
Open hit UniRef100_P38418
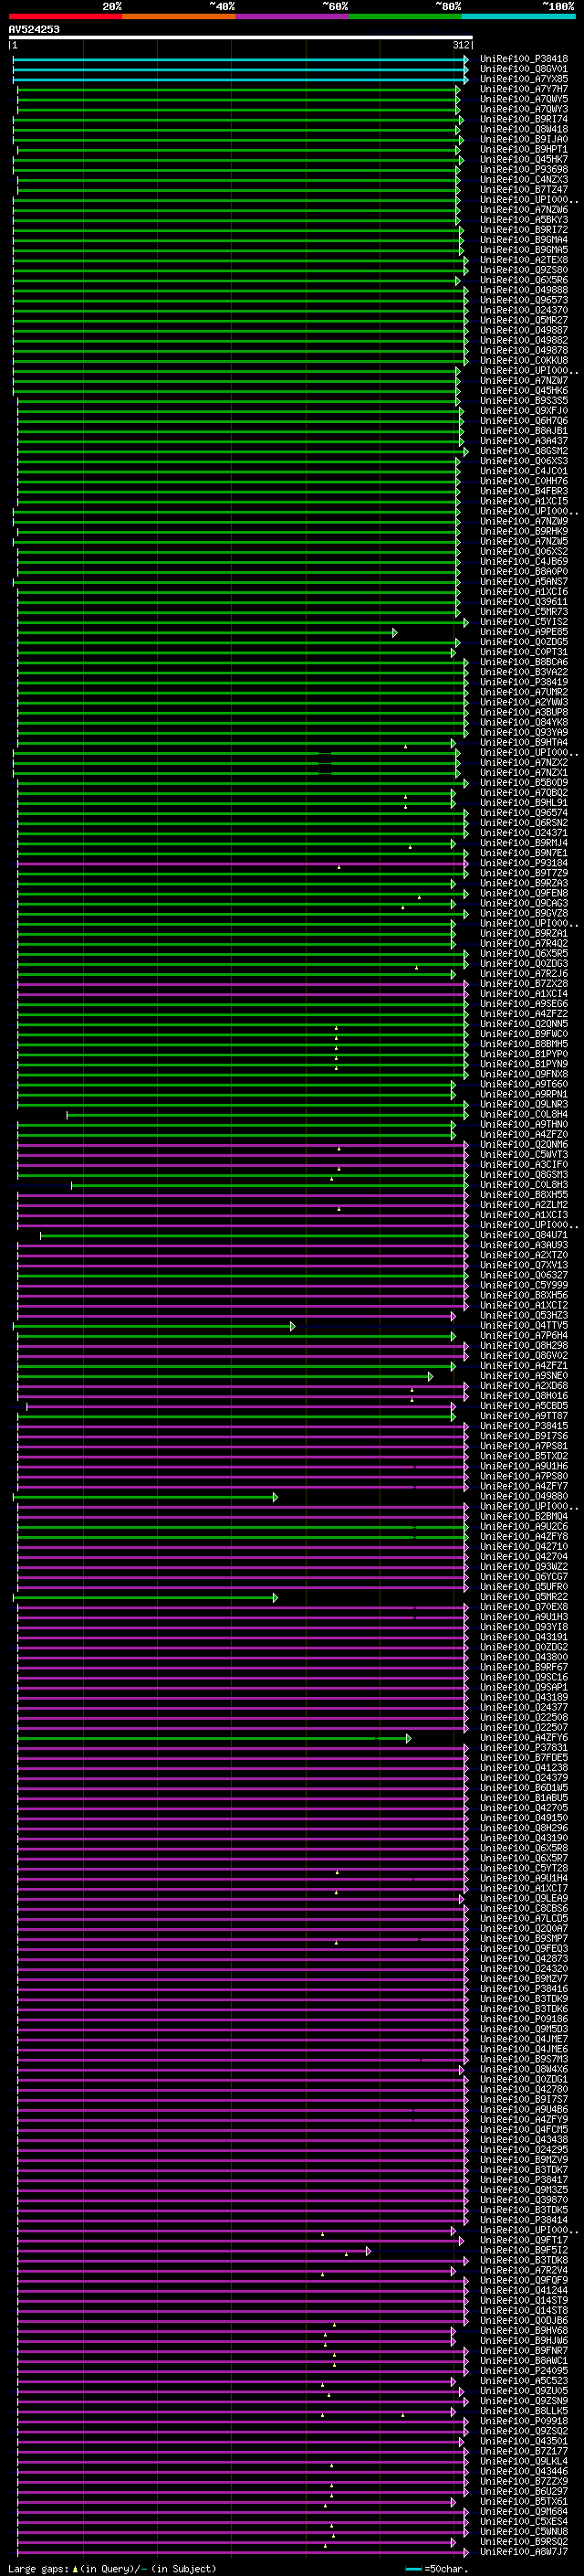click(524, 59)
